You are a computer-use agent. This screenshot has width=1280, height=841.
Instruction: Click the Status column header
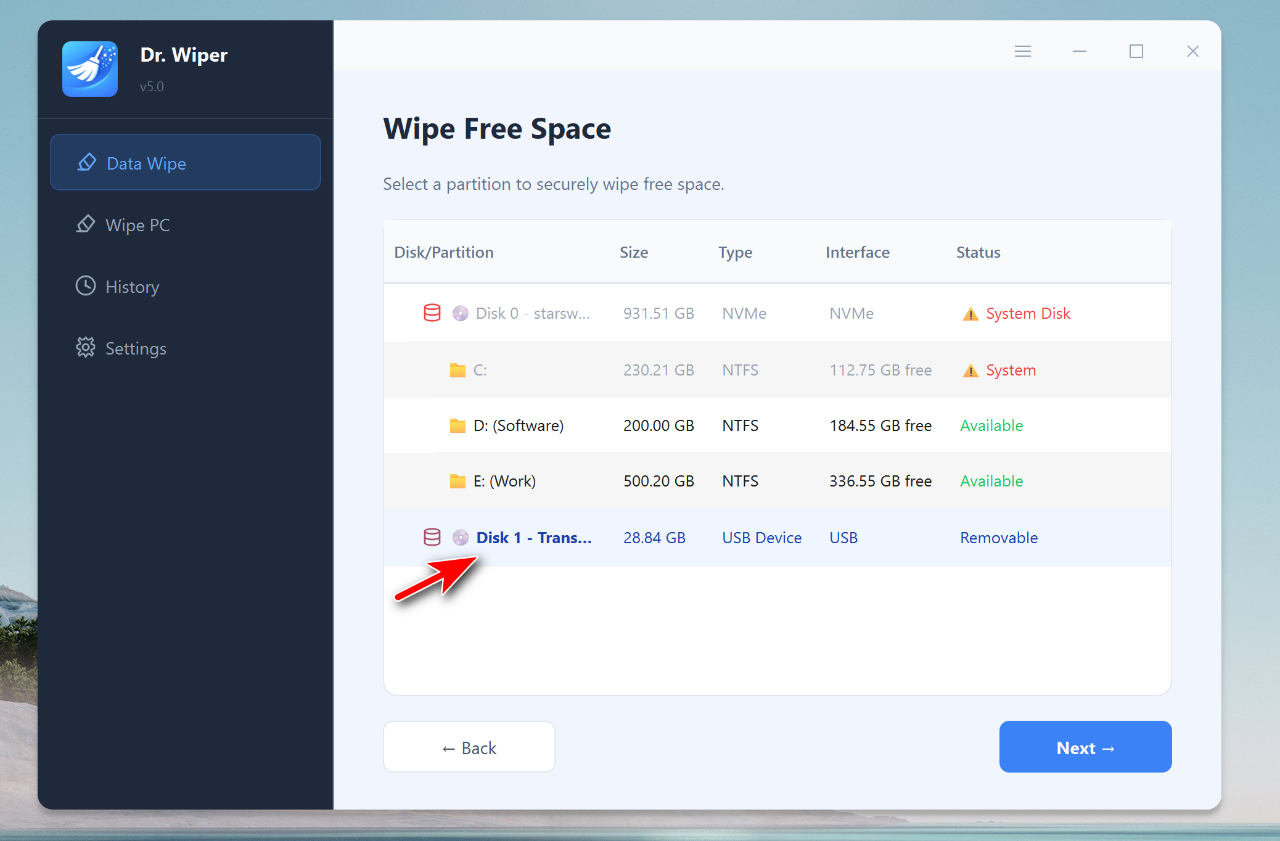978,252
